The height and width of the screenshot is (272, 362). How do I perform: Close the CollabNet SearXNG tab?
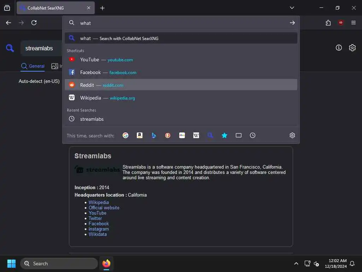pyautogui.click(x=89, y=8)
